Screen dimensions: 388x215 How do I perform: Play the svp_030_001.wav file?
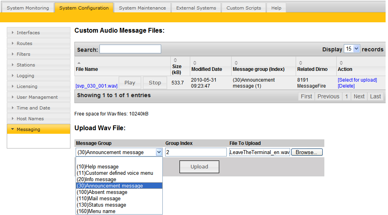pyautogui.click(x=130, y=83)
